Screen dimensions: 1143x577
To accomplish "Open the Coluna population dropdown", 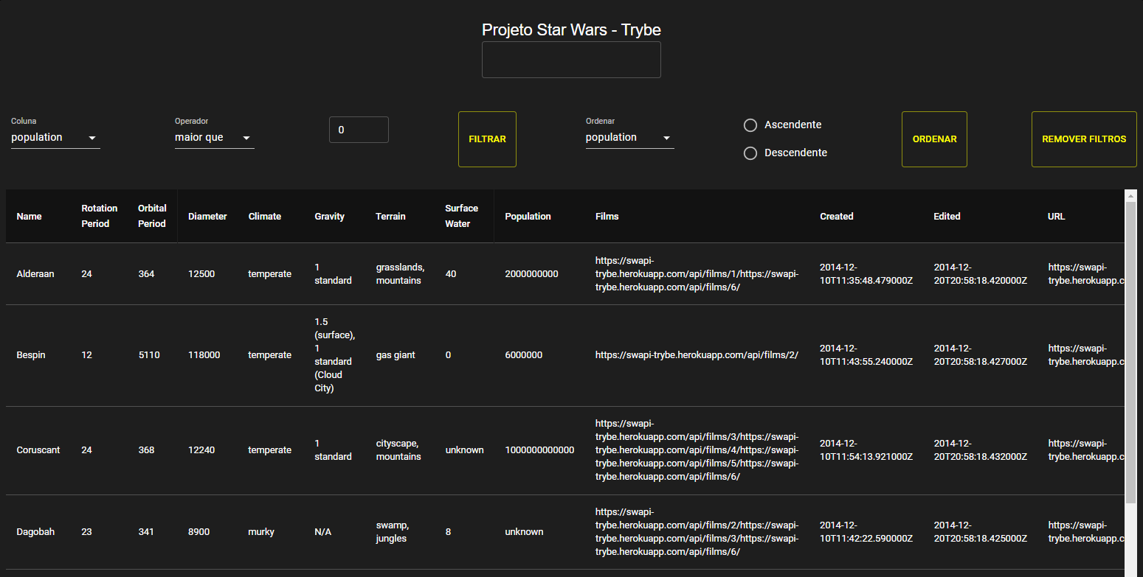I will tap(55, 138).
